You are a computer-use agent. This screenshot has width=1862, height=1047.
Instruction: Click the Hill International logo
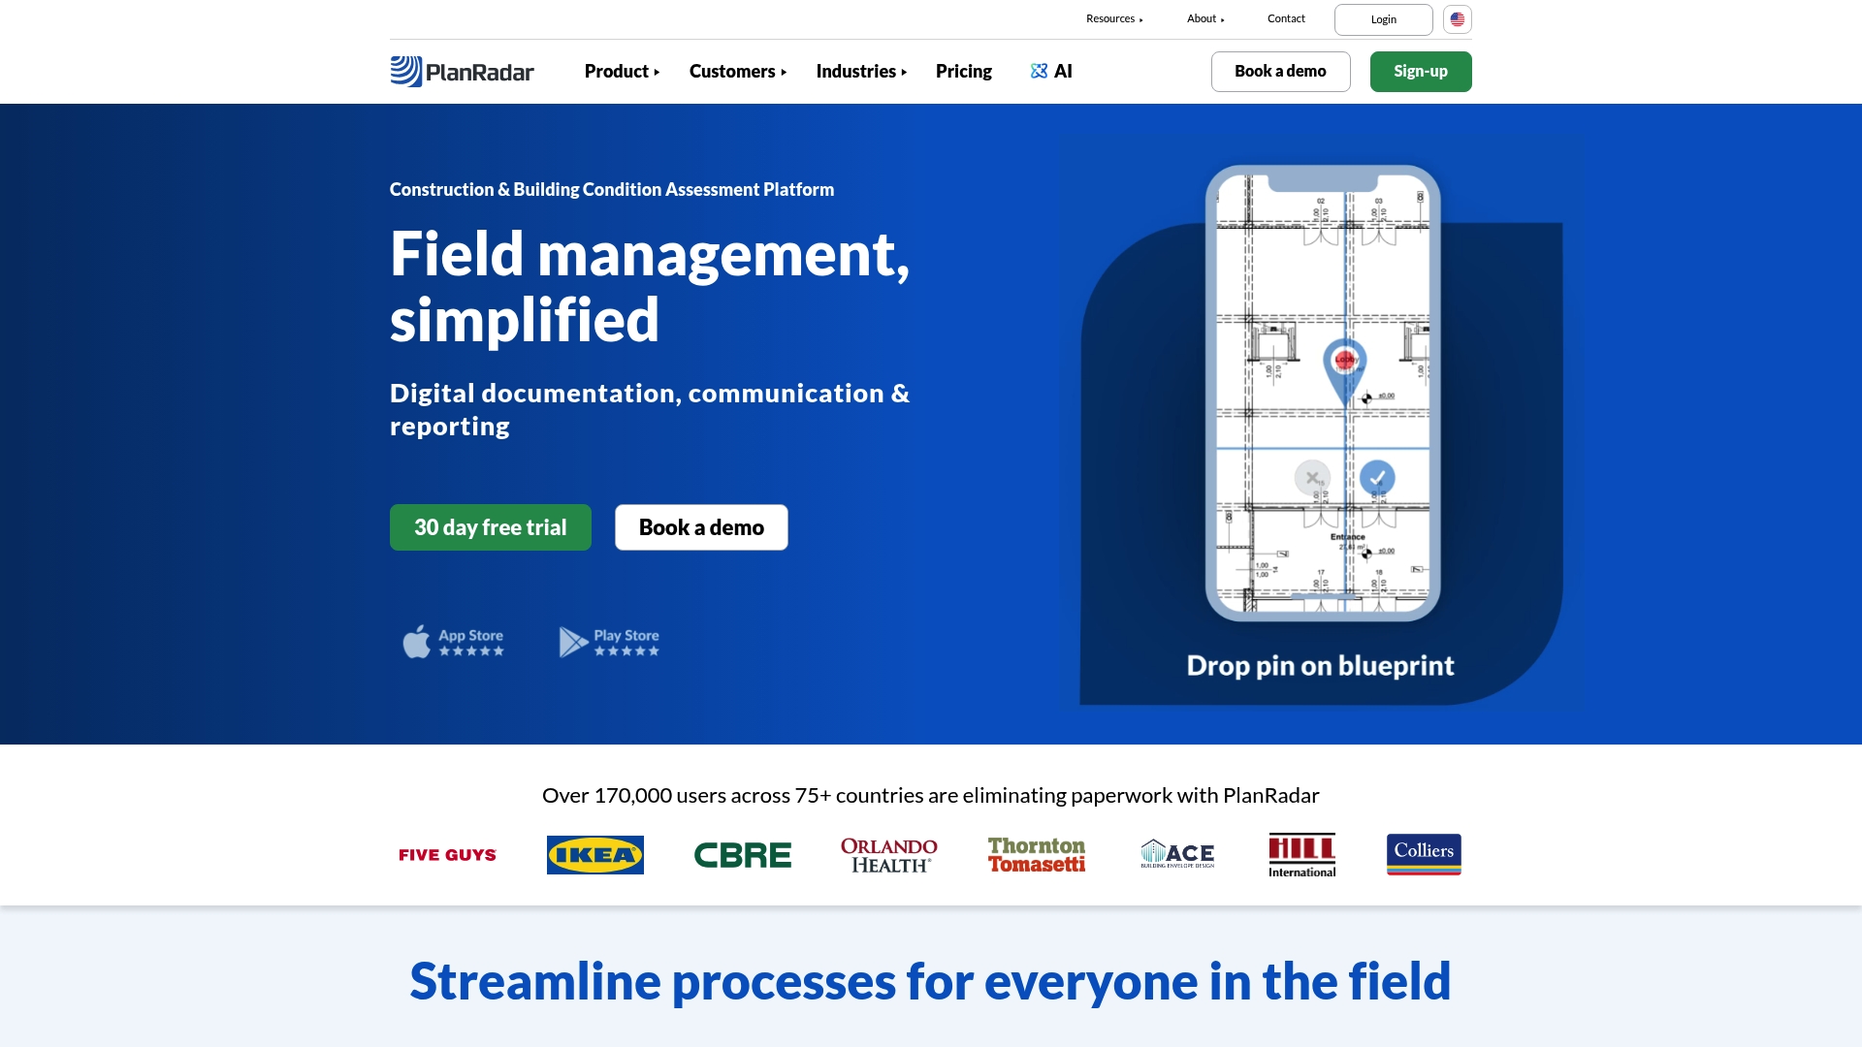tap(1301, 854)
